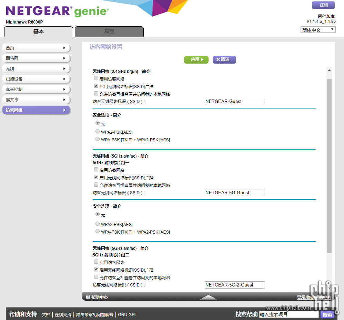The height and width of the screenshot is (320, 344).
Task: Toggle 允许访客互相查看 for 5GHz 射频芯片组二
Action: pos(96,277)
